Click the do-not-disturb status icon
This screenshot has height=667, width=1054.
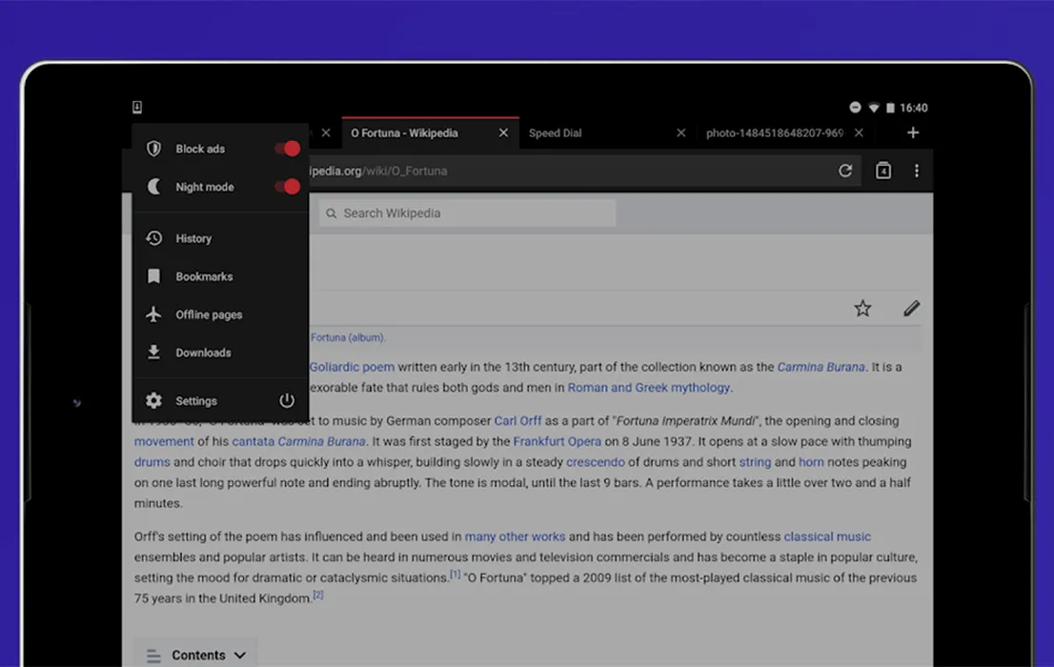855,108
